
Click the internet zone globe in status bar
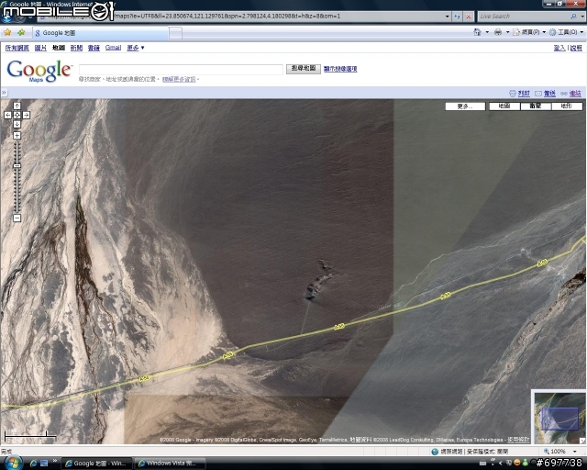pyautogui.click(x=435, y=452)
